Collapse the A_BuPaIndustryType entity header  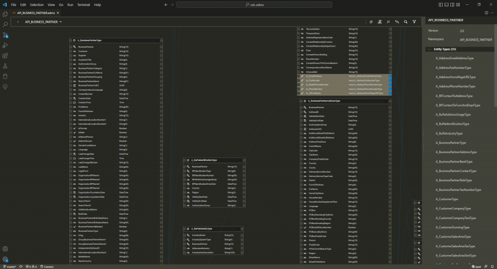pos(238,228)
